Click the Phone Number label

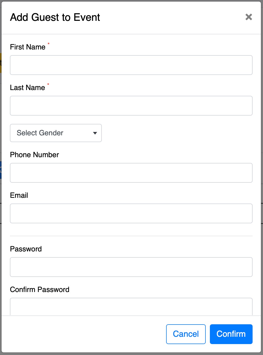(34, 155)
